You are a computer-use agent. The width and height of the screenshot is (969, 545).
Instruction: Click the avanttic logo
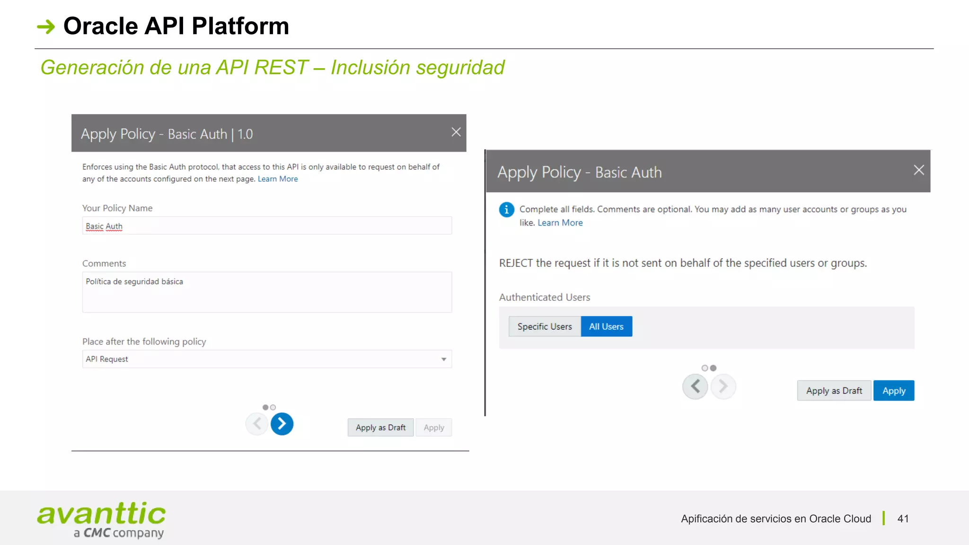tap(101, 519)
